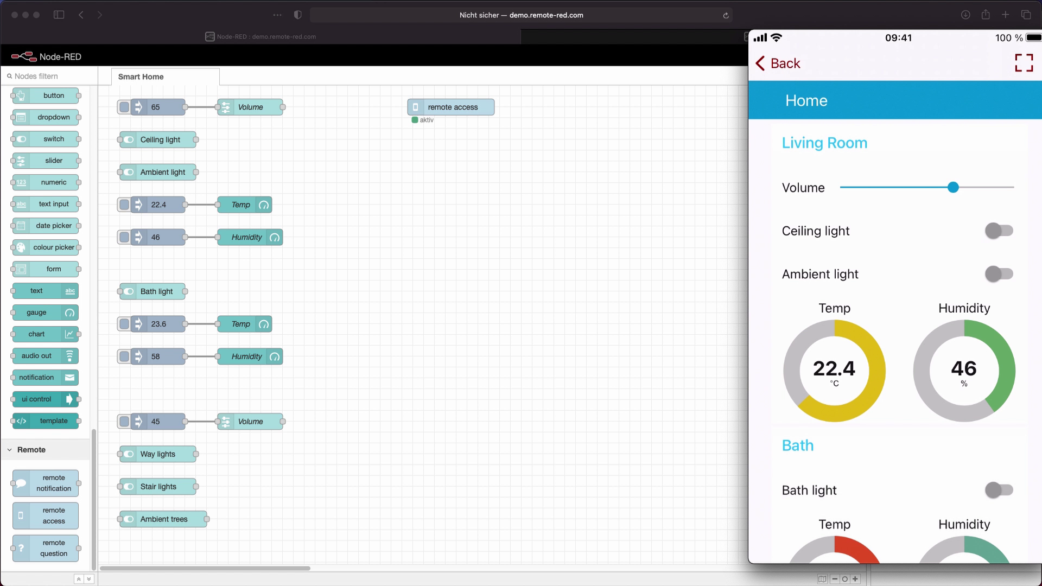Click the Node-RED browser tab
The height and width of the screenshot is (586, 1042).
coord(260,36)
